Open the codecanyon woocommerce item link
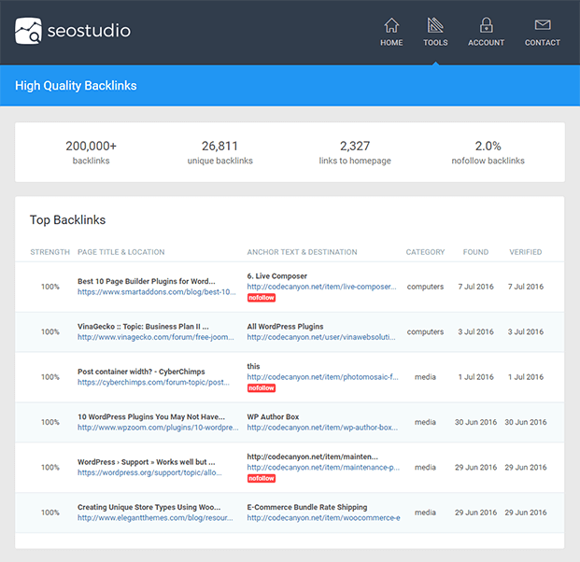The height and width of the screenshot is (562, 580). coord(323,518)
